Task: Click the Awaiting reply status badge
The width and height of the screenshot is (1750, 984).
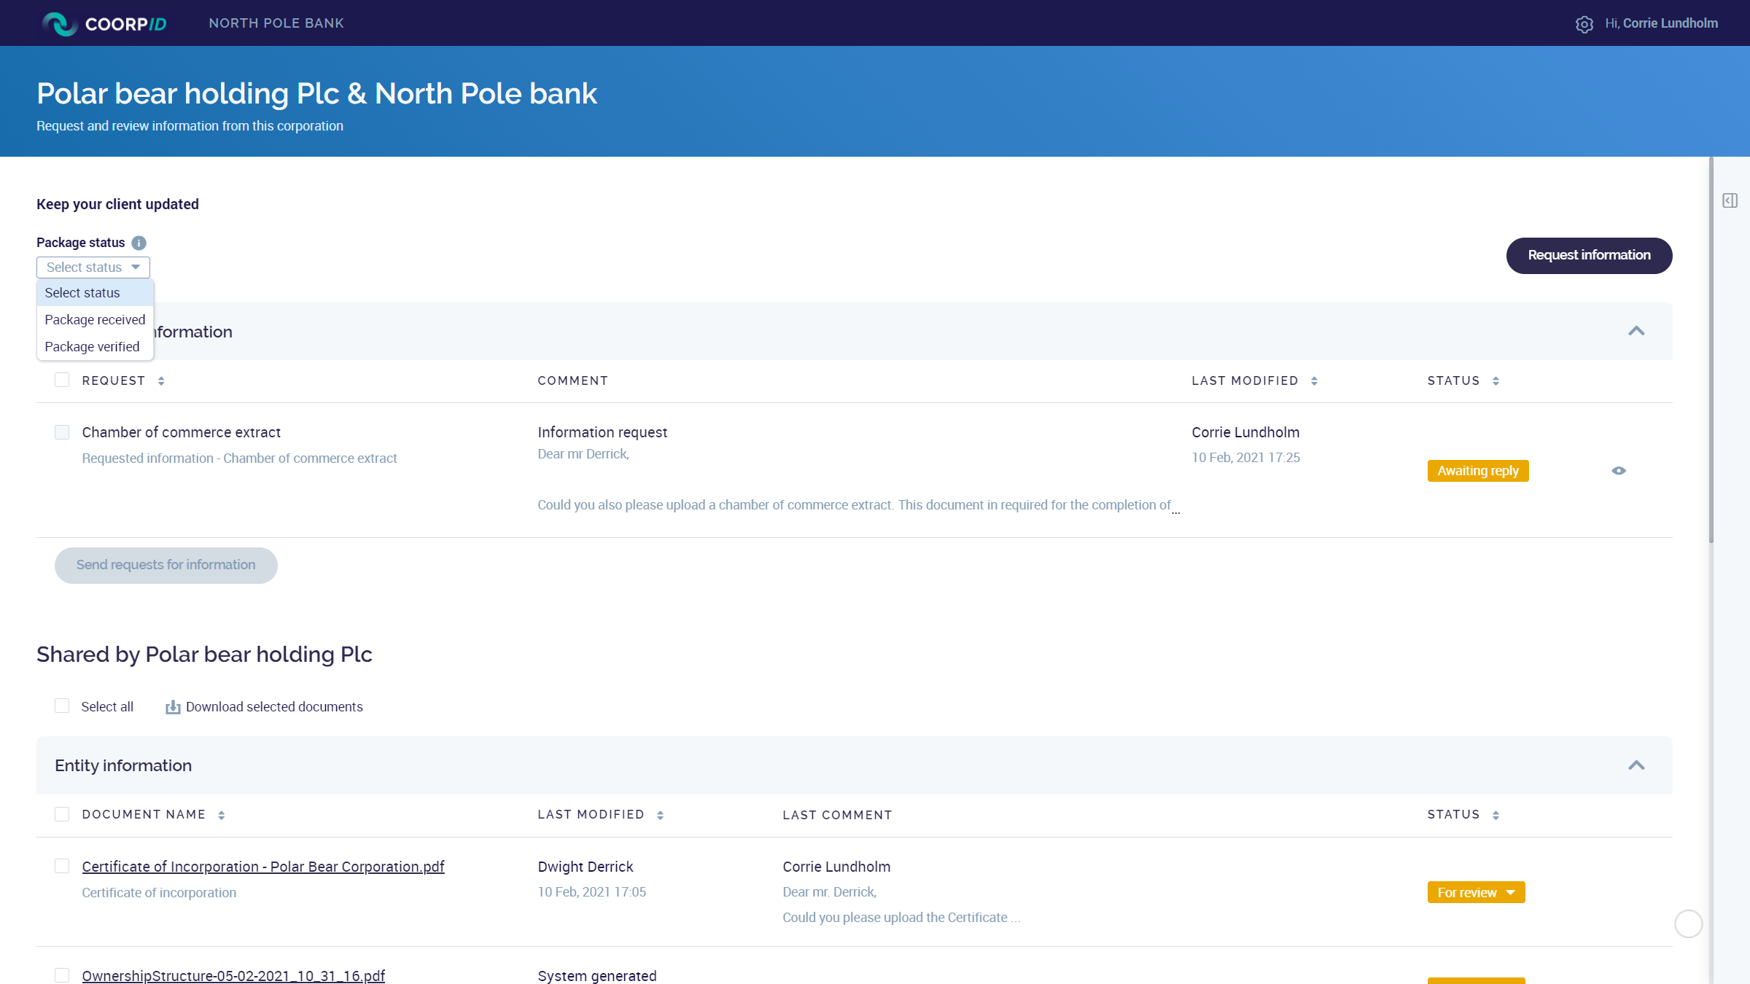Action: (1478, 471)
